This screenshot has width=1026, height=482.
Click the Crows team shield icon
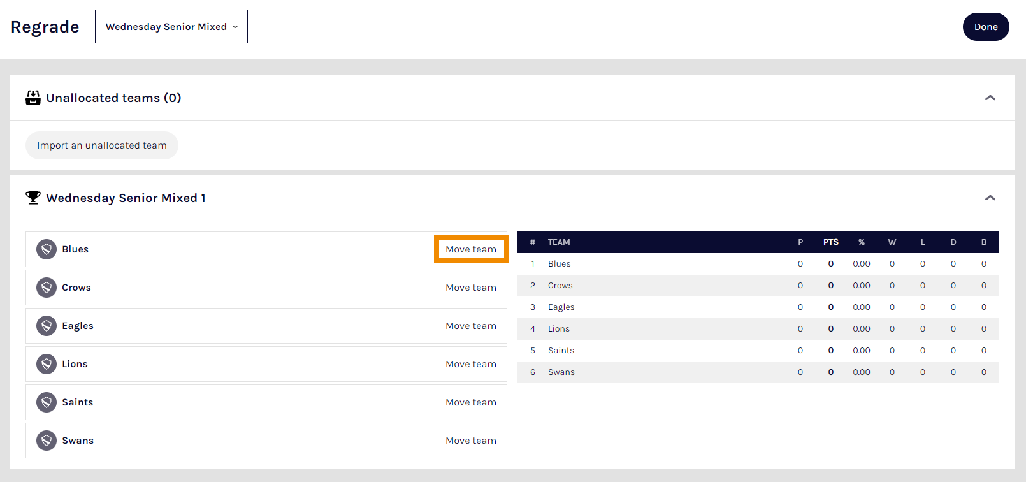(47, 288)
